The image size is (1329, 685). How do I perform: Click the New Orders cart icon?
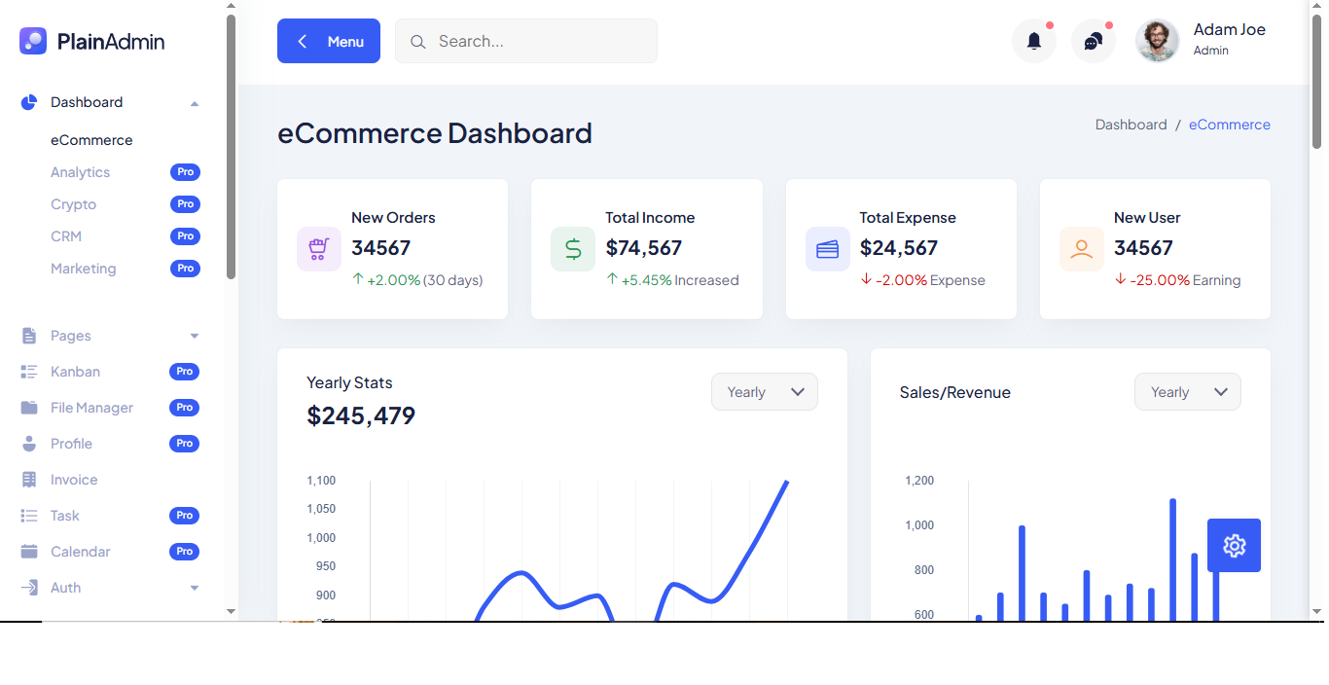(319, 249)
